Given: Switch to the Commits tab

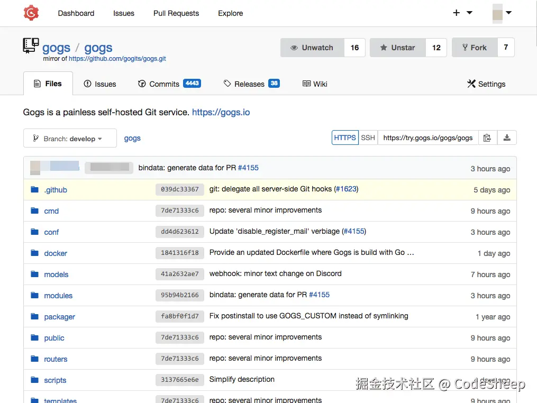Looking at the screenshot, I should click(x=169, y=84).
